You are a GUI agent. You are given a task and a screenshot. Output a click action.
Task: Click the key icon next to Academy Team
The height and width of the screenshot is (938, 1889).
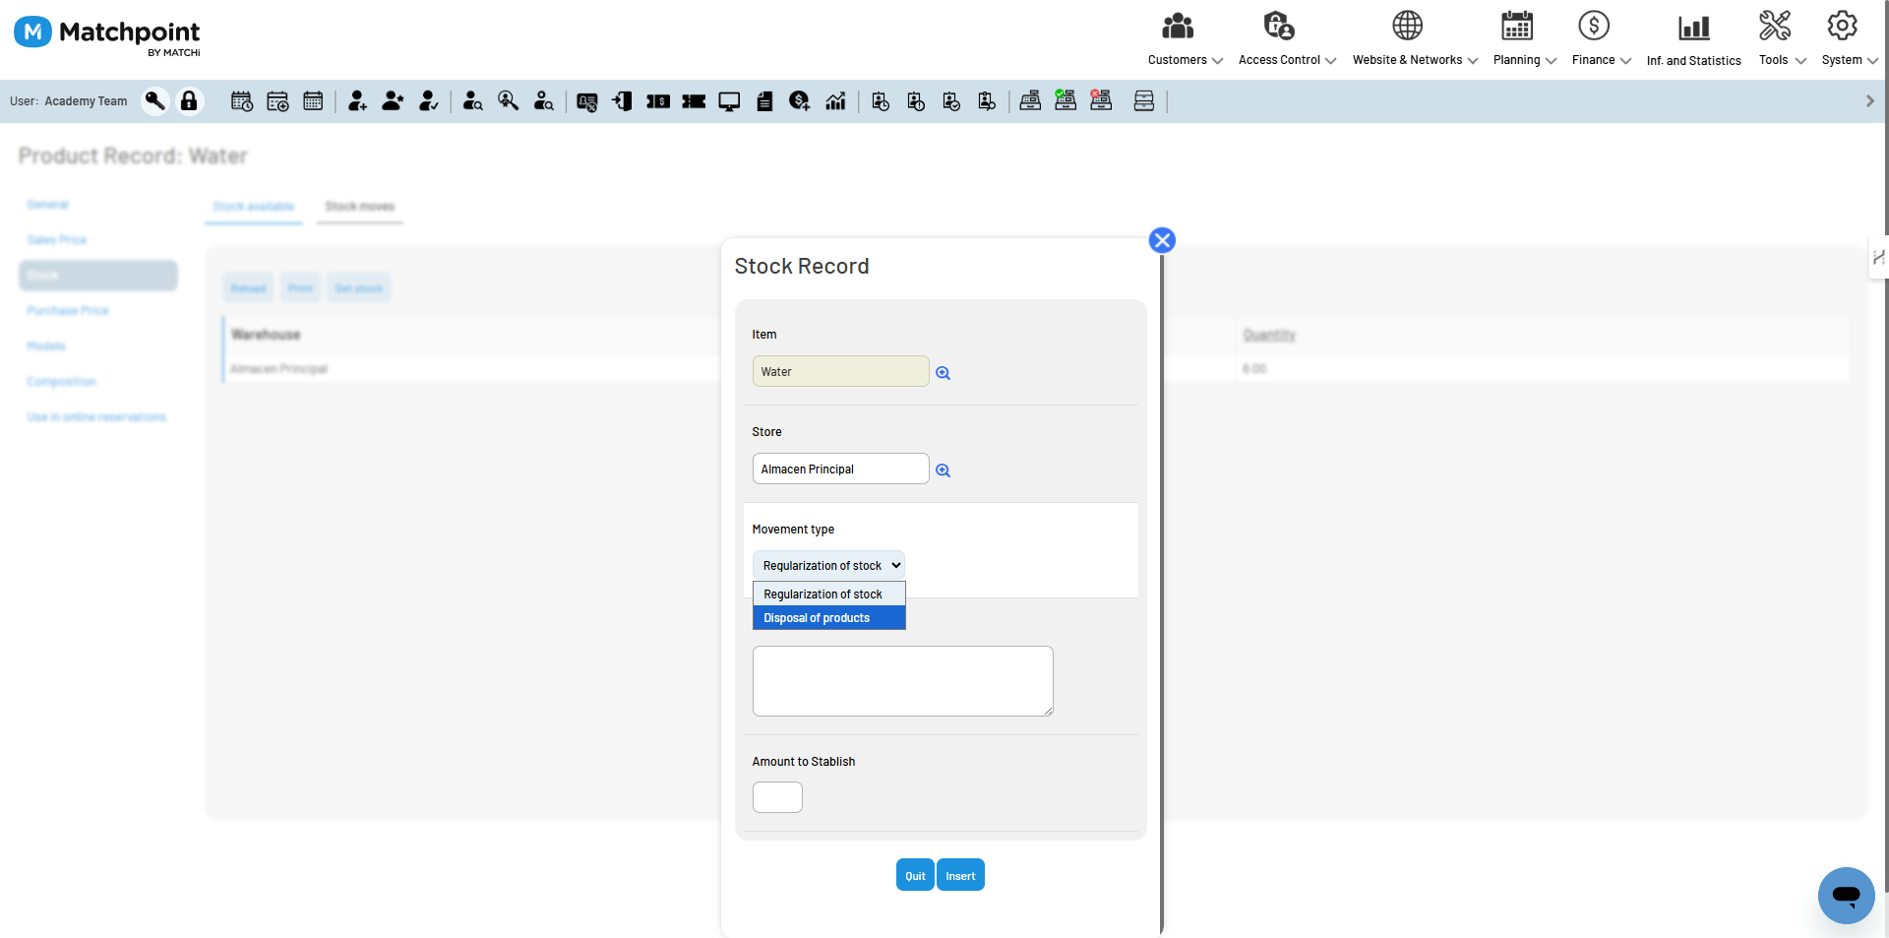[154, 101]
